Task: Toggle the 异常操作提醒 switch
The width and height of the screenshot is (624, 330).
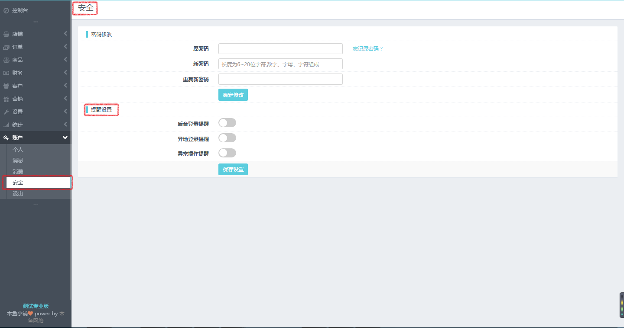Action: pyautogui.click(x=227, y=153)
